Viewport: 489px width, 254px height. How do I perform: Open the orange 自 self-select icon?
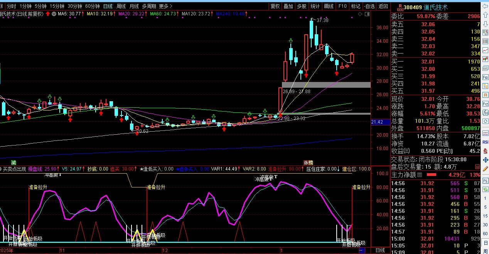tap(485, 95)
